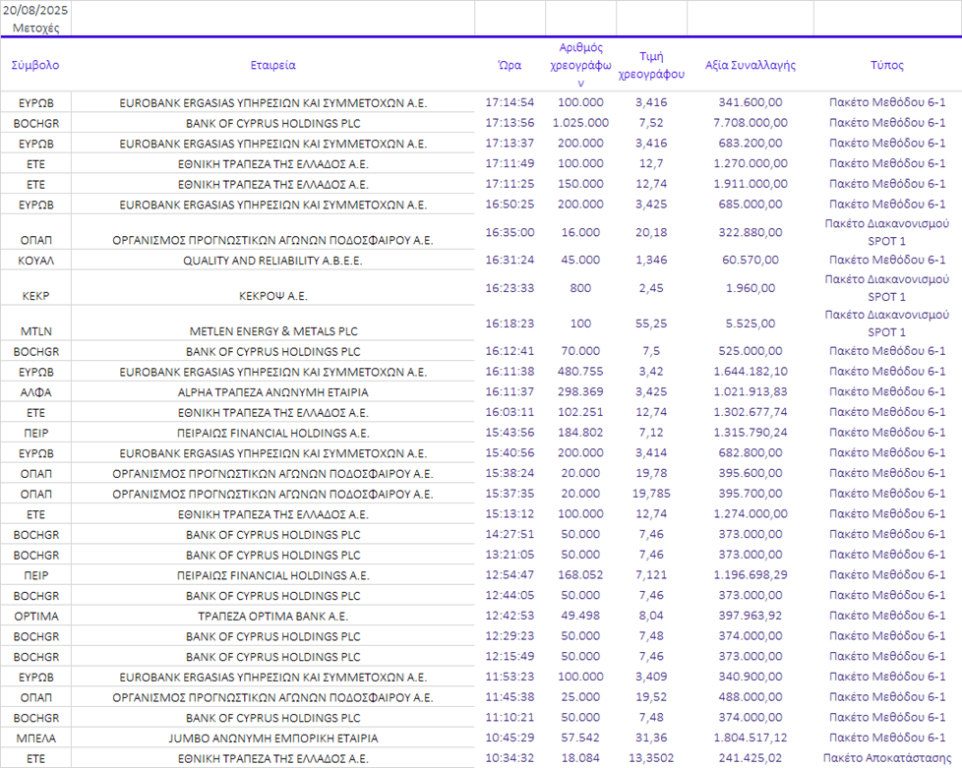Click the Πακέτο Αποκατάστασης type cell
Viewport: 962px width, 768px height.
click(887, 758)
